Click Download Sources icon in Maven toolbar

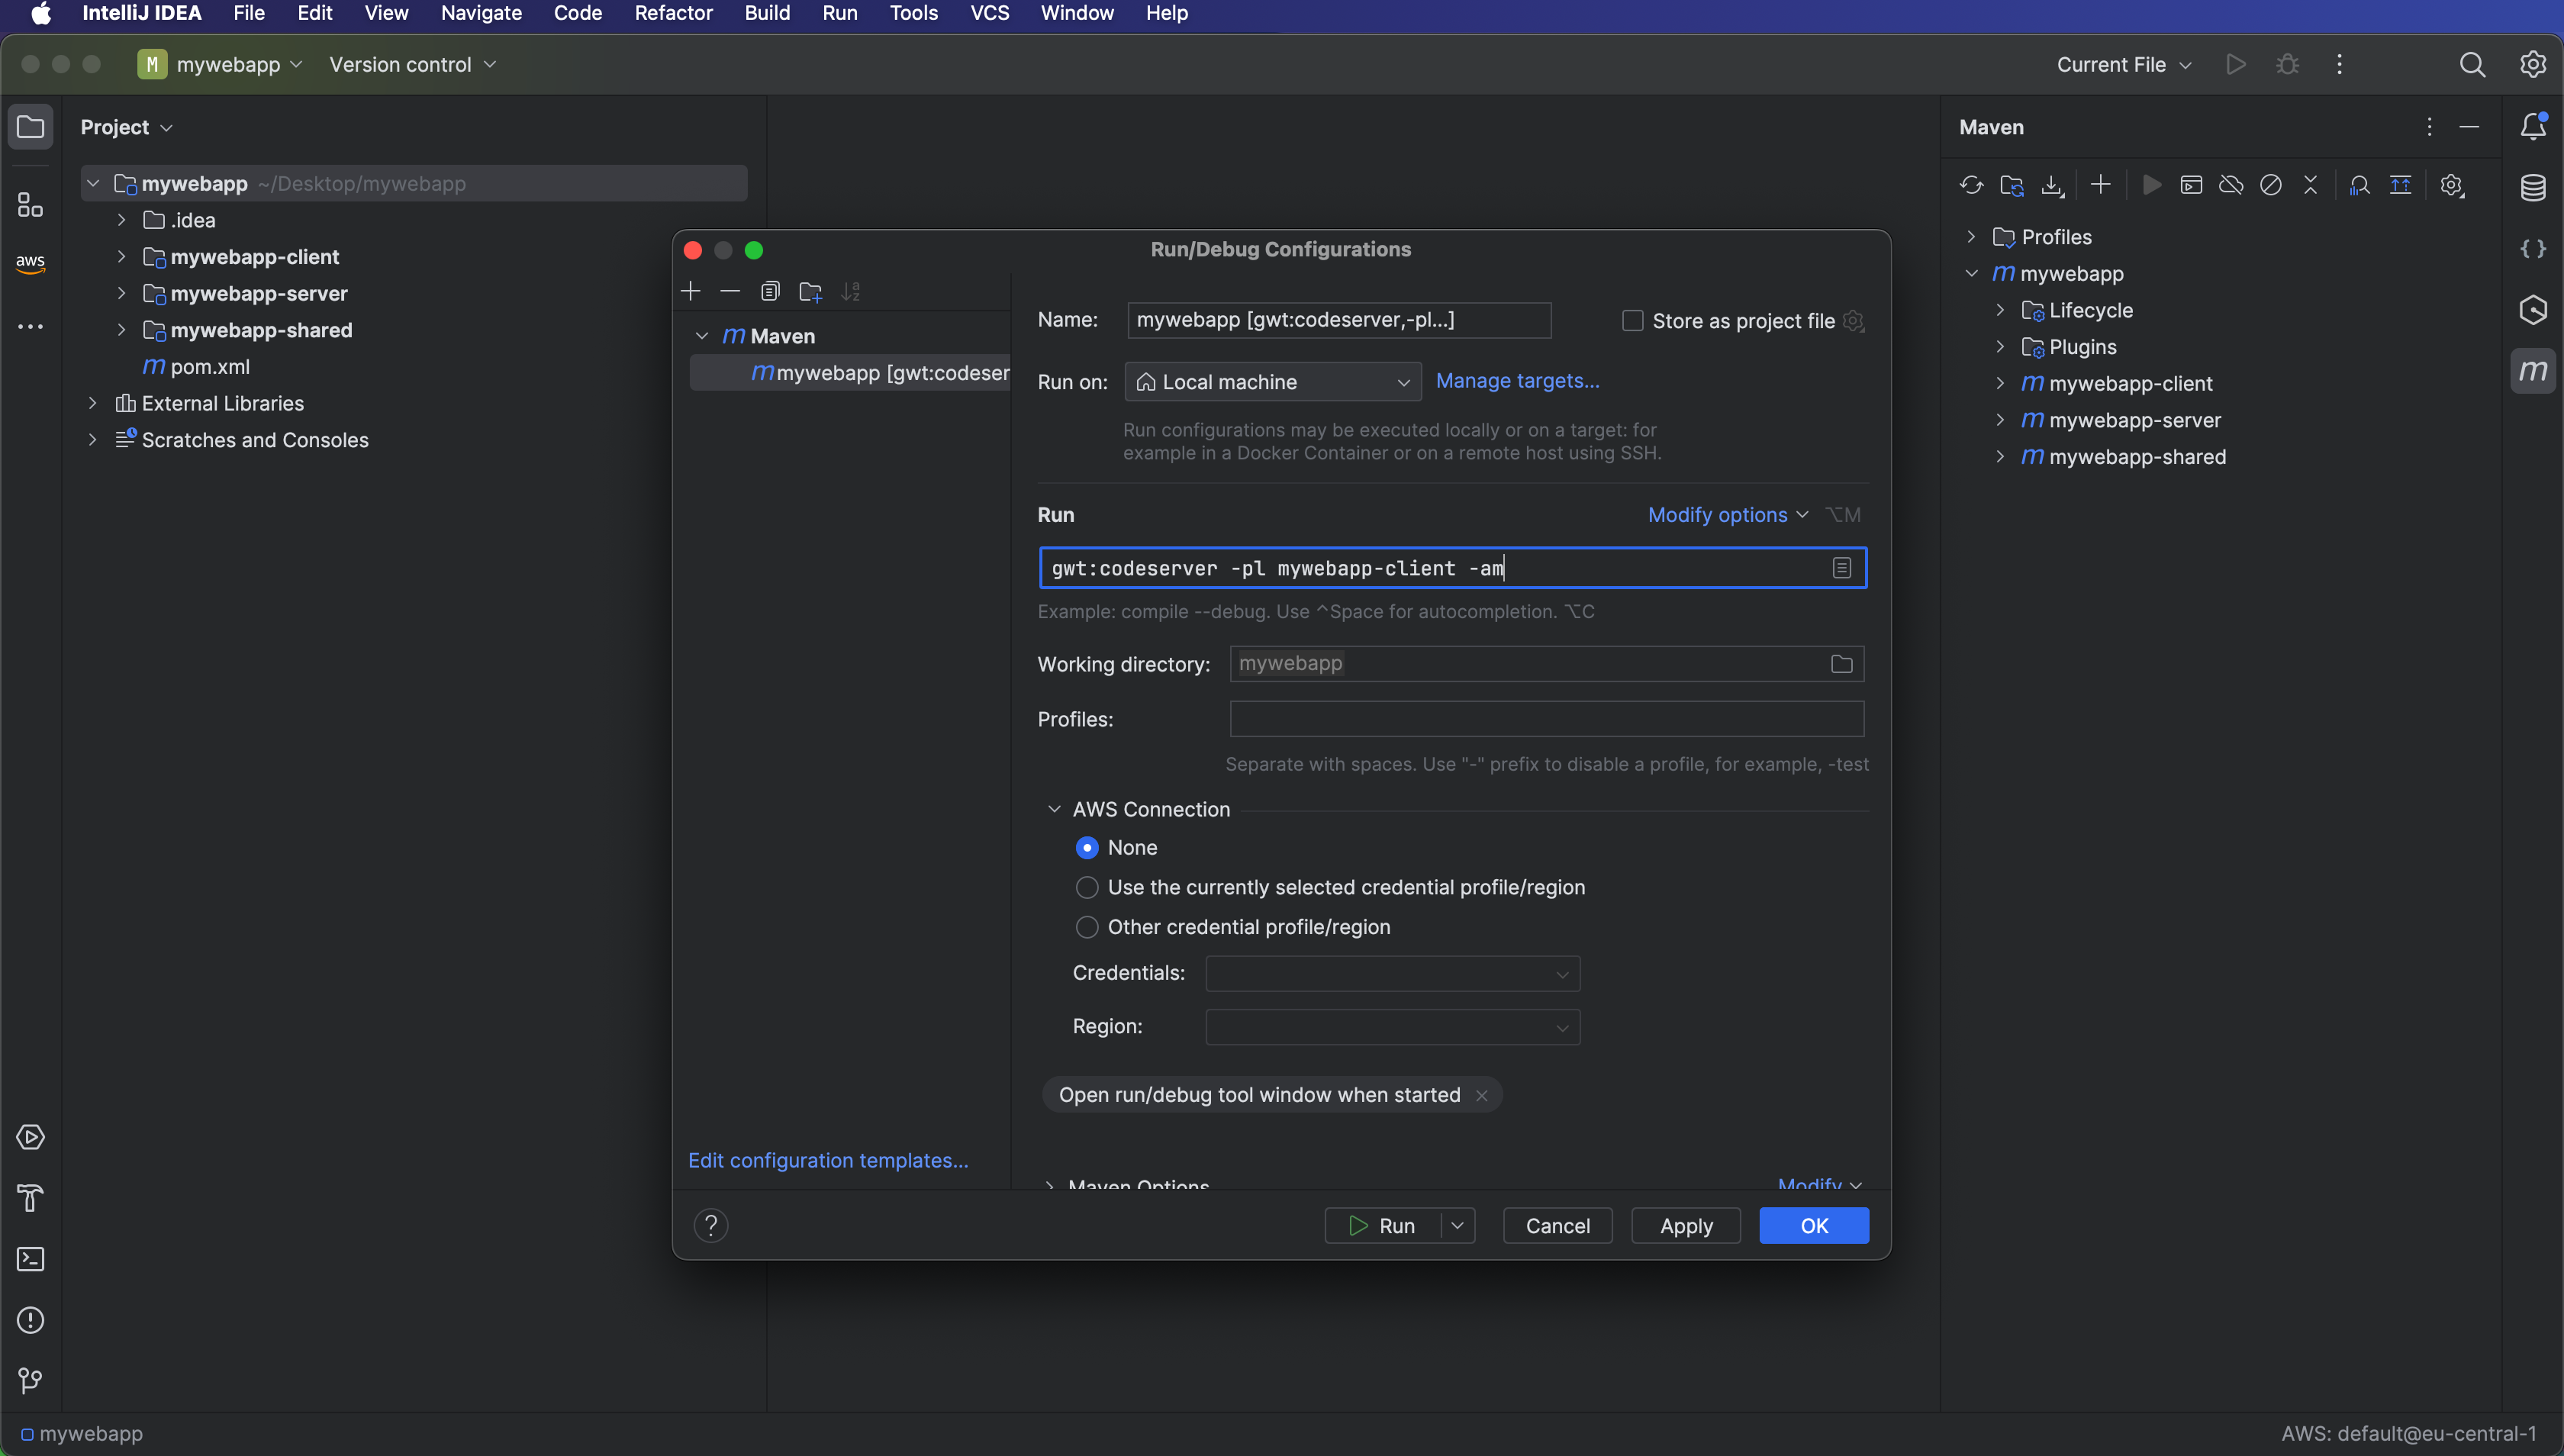tap(2052, 185)
